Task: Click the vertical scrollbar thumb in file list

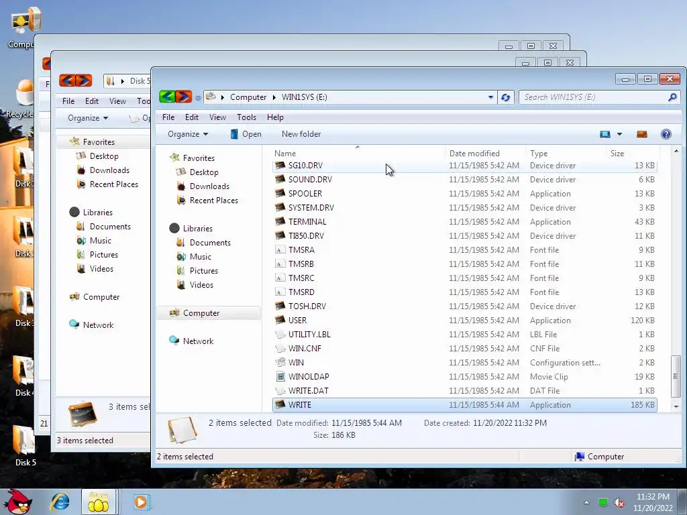Action: (676, 376)
